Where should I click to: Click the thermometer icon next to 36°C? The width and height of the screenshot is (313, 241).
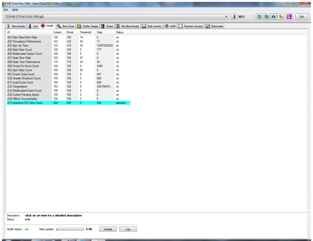click(234, 17)
